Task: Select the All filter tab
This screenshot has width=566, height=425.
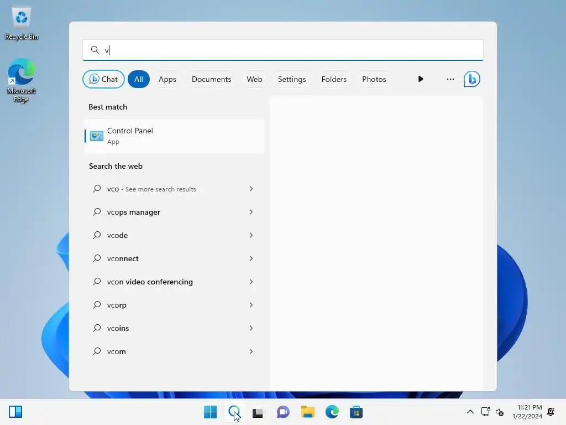Action: [139, 79]
